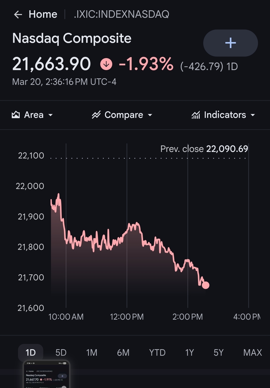Expand the Indicators dropdown arrow
The height and width of the screenshot is (388, 270).
coord(253,115)
